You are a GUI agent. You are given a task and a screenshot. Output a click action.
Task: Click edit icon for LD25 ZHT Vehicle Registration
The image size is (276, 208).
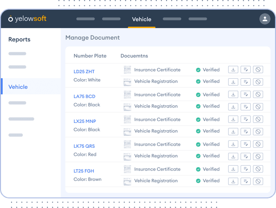pyautogui.click(x=246, y=81)
